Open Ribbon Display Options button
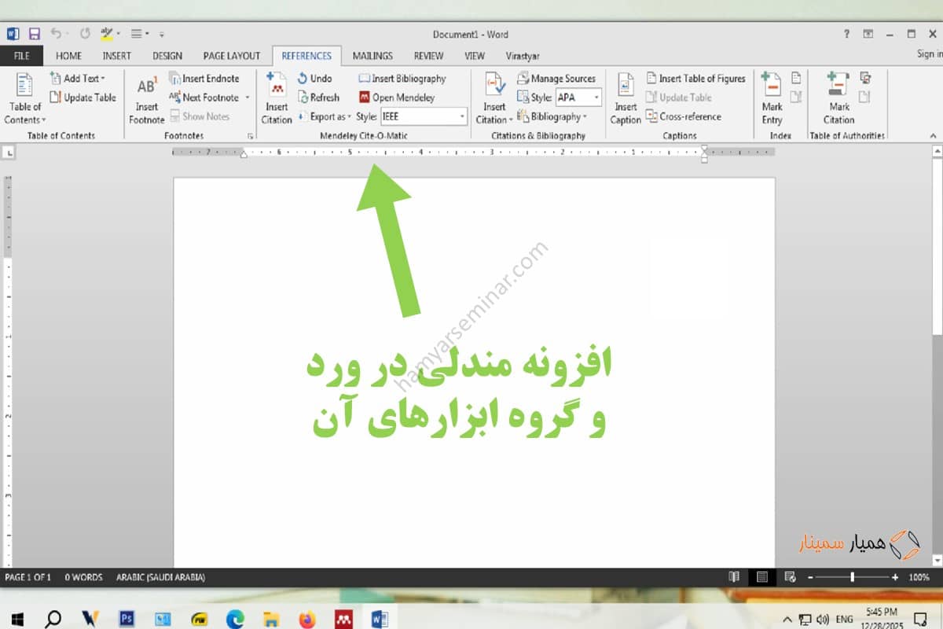 pyautogui.click(x=868, y=34)
